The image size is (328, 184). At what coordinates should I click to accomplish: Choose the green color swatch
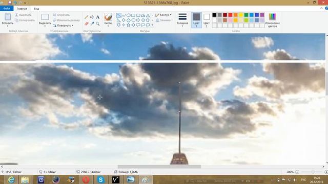coord(246,15)
